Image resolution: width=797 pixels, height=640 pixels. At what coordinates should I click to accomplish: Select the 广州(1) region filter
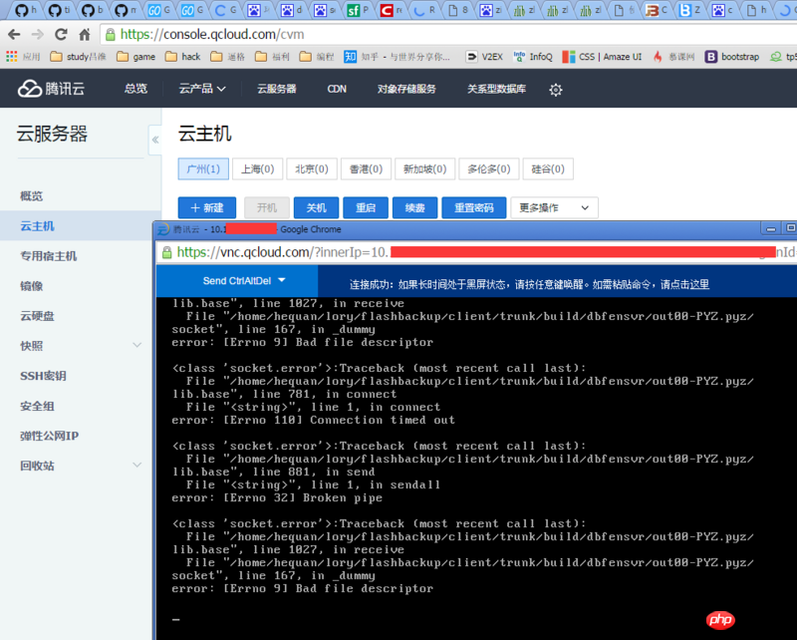point(203,168)
